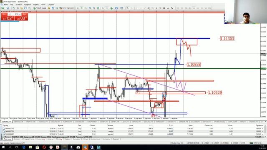Select the trendline drawing tool

(x=145, y=8)
